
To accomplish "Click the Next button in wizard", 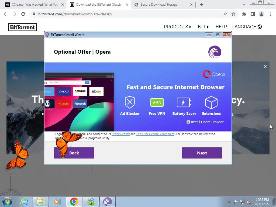I will pyautogui.click(x=202, y=153).
